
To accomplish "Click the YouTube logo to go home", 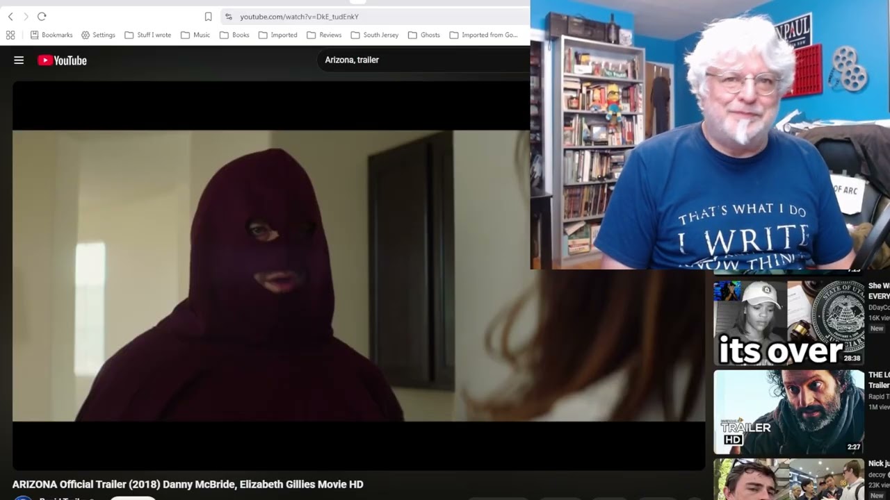I will coord(63,60).
